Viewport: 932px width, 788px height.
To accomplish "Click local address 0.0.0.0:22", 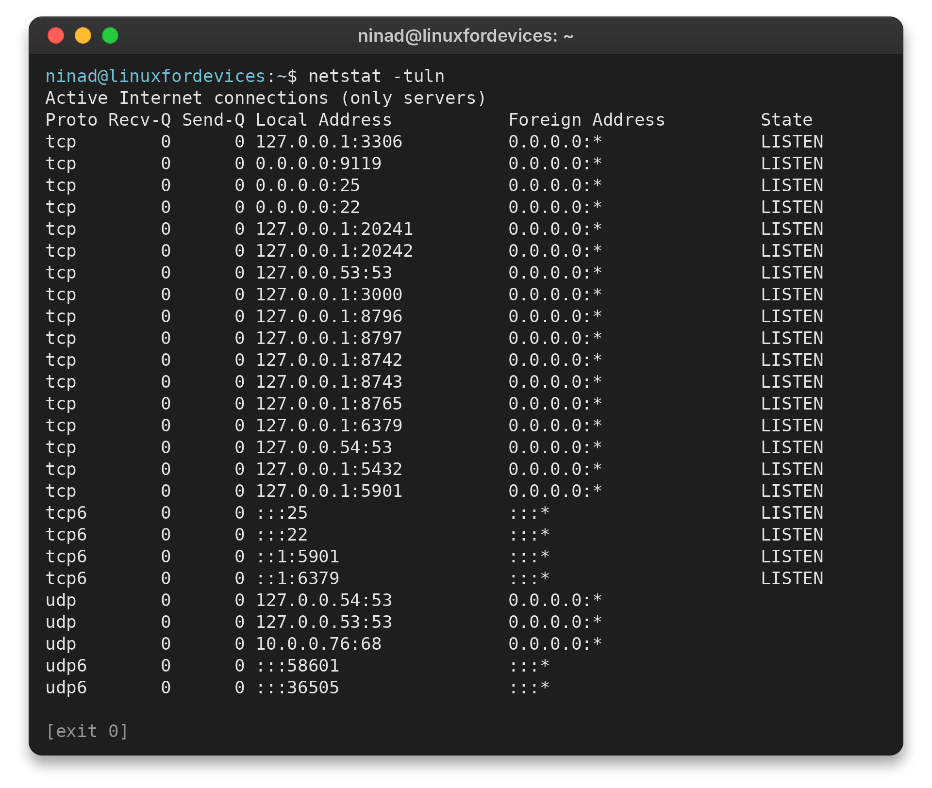I will 308,207.
